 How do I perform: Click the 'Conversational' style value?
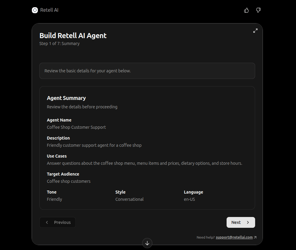pos(130,199)
